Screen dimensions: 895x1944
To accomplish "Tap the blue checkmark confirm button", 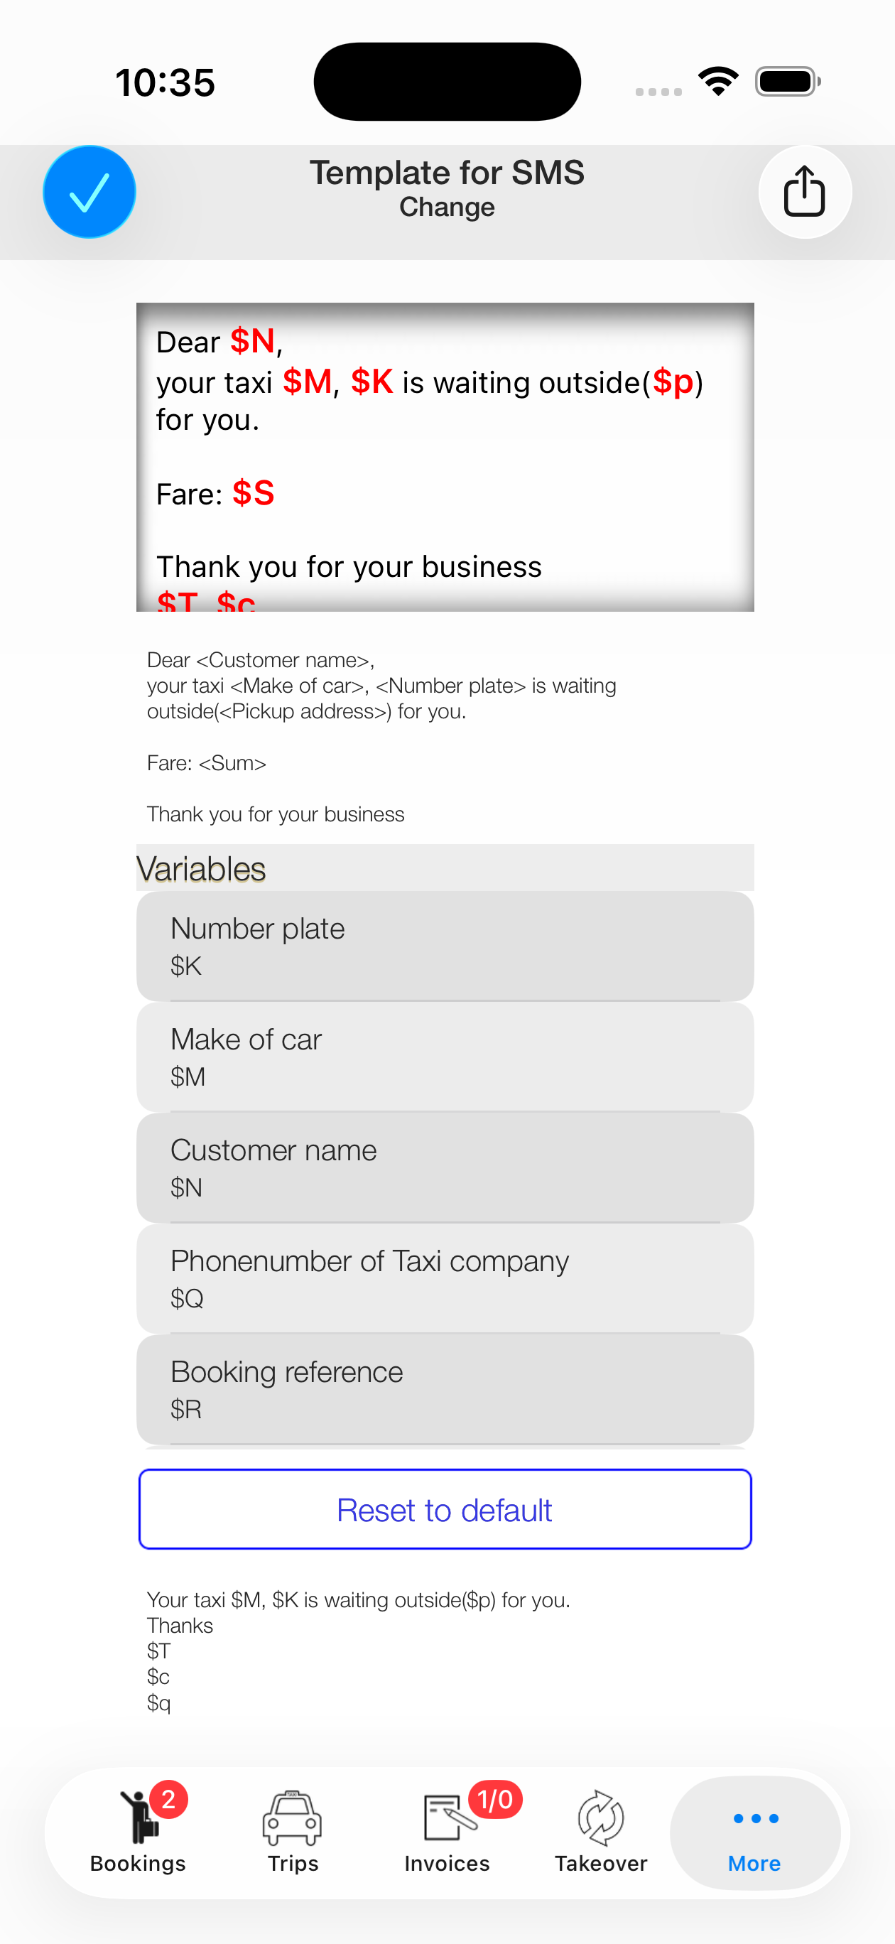I will 89,192.
